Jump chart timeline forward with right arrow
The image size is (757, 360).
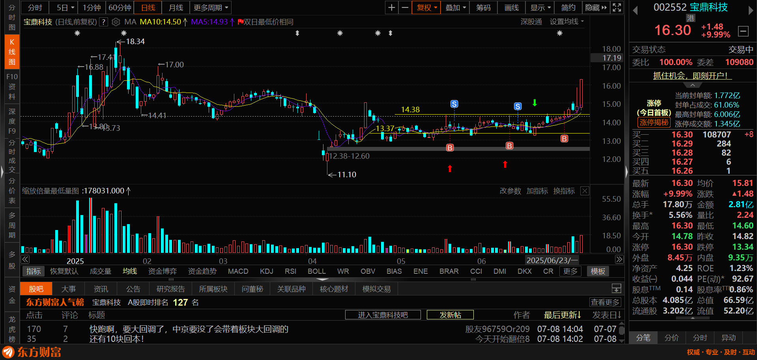click(x=619, y=259)
